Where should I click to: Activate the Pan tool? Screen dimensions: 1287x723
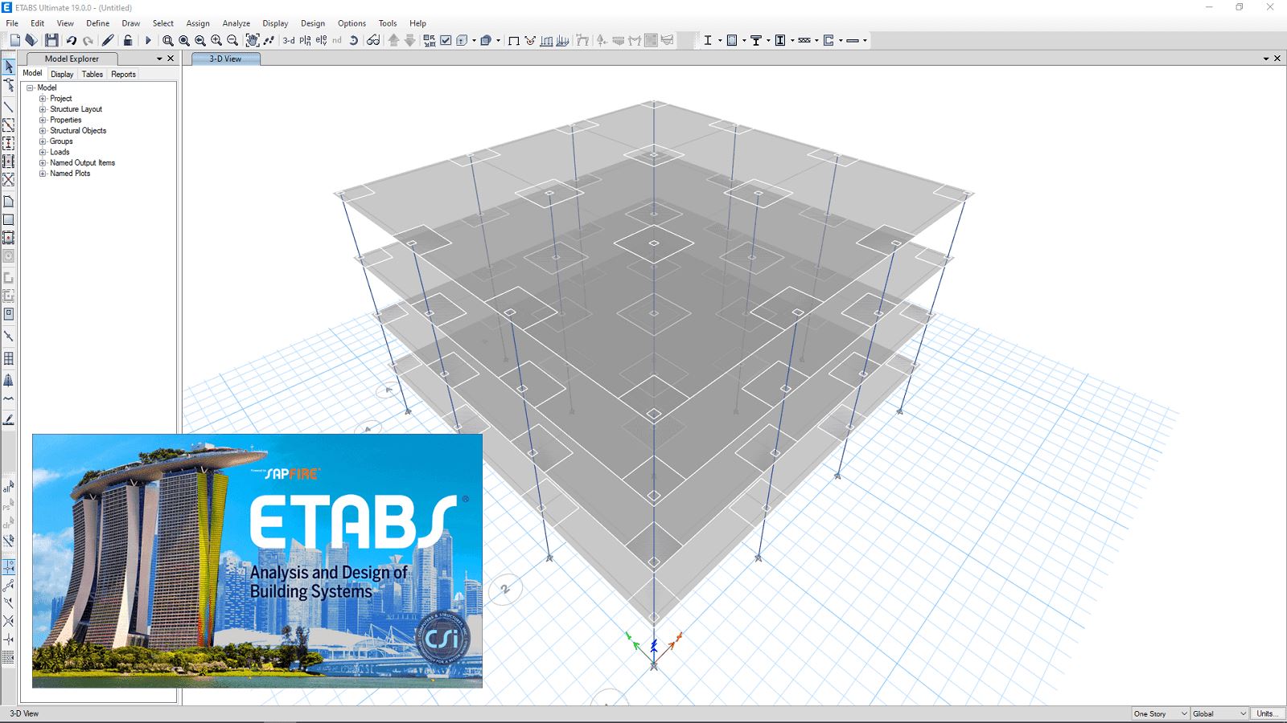pyautogui.click(x=253, y=39)
